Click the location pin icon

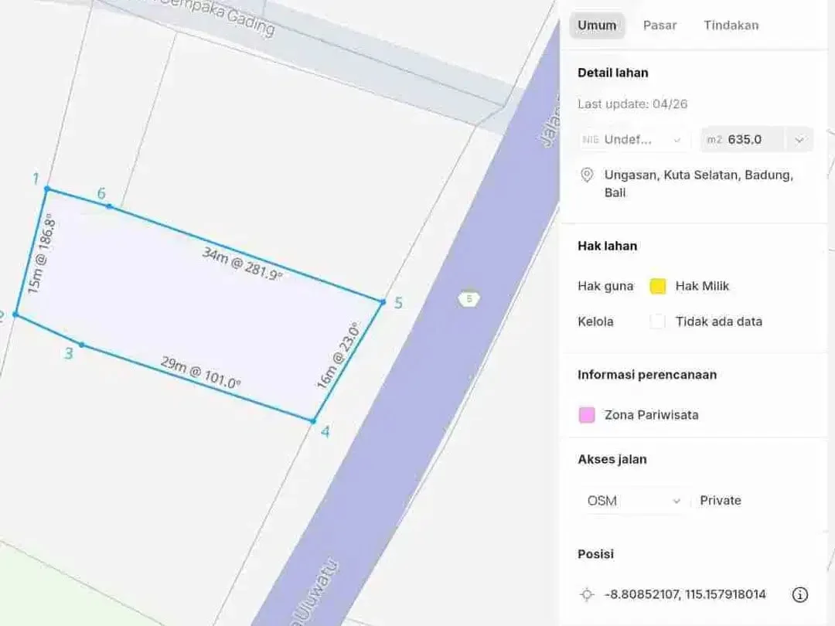click(x=587, y=175)
